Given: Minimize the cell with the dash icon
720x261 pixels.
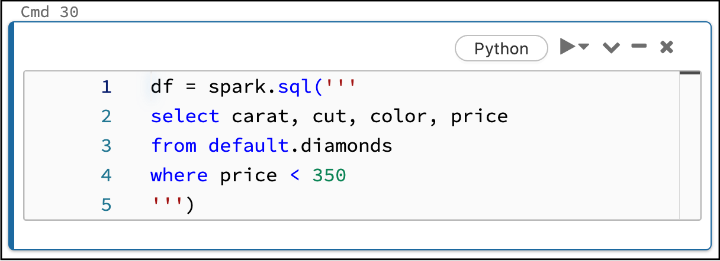Looking at the screenshot, I should pyautogui.click(x=639, y=46).
